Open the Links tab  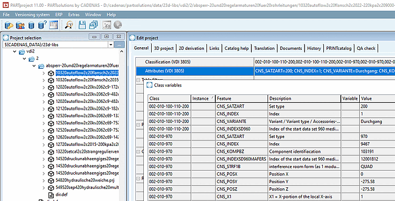(214, 48)
